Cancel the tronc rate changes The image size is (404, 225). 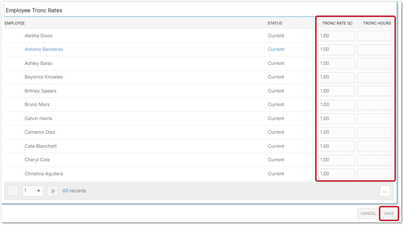tap(368, 213)
